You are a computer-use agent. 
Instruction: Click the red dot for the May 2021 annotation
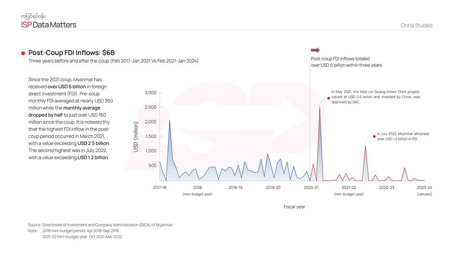(x=328, y=98)
